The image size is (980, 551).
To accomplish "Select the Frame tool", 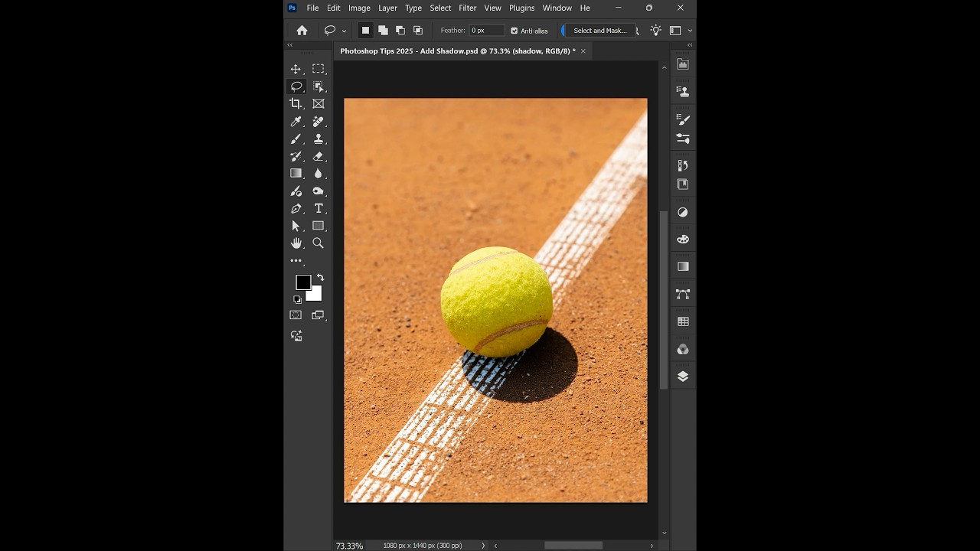I will tap(318, 103).
